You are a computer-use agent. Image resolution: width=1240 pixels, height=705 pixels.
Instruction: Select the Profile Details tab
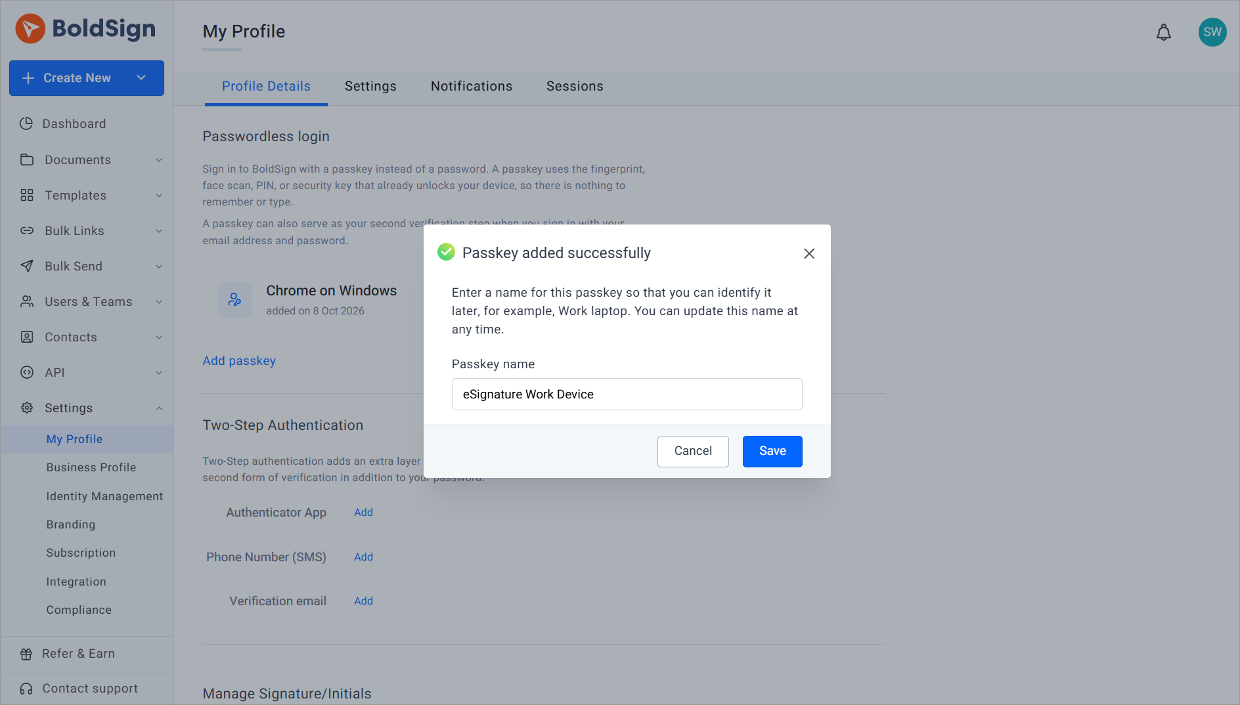click(266, 87)
